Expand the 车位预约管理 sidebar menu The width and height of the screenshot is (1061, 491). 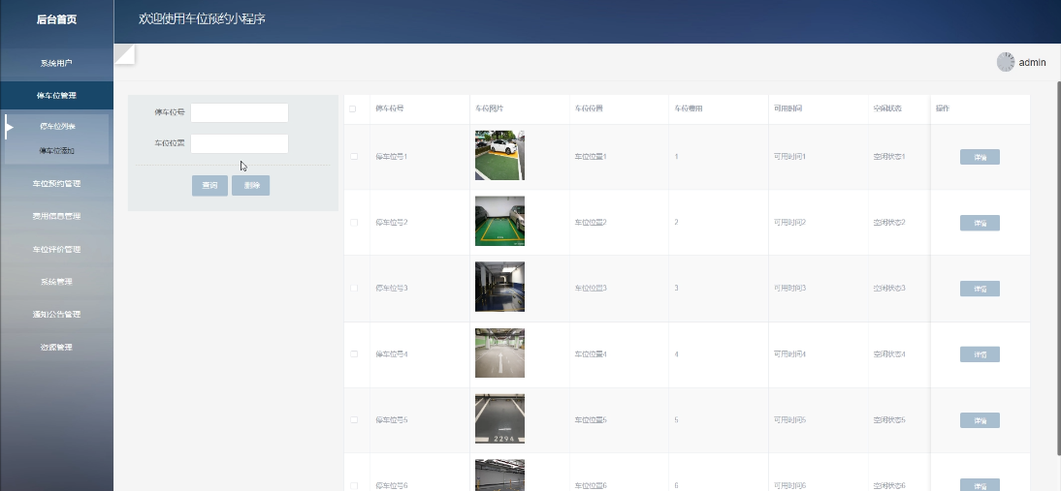[57, 184]
